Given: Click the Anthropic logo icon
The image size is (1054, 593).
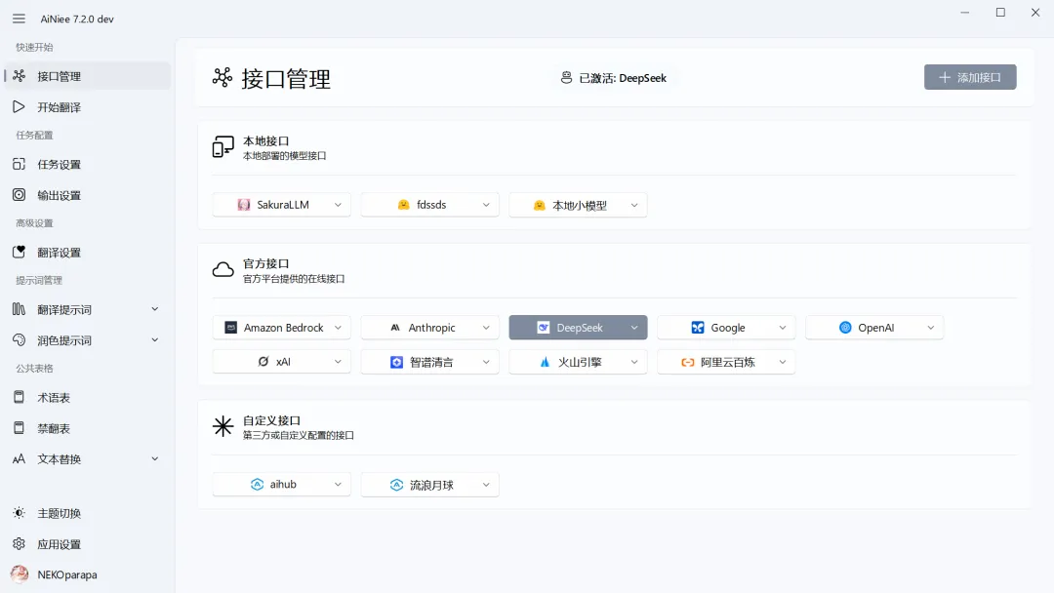Looking at the screenshot, I should click(x=395, y=328).
